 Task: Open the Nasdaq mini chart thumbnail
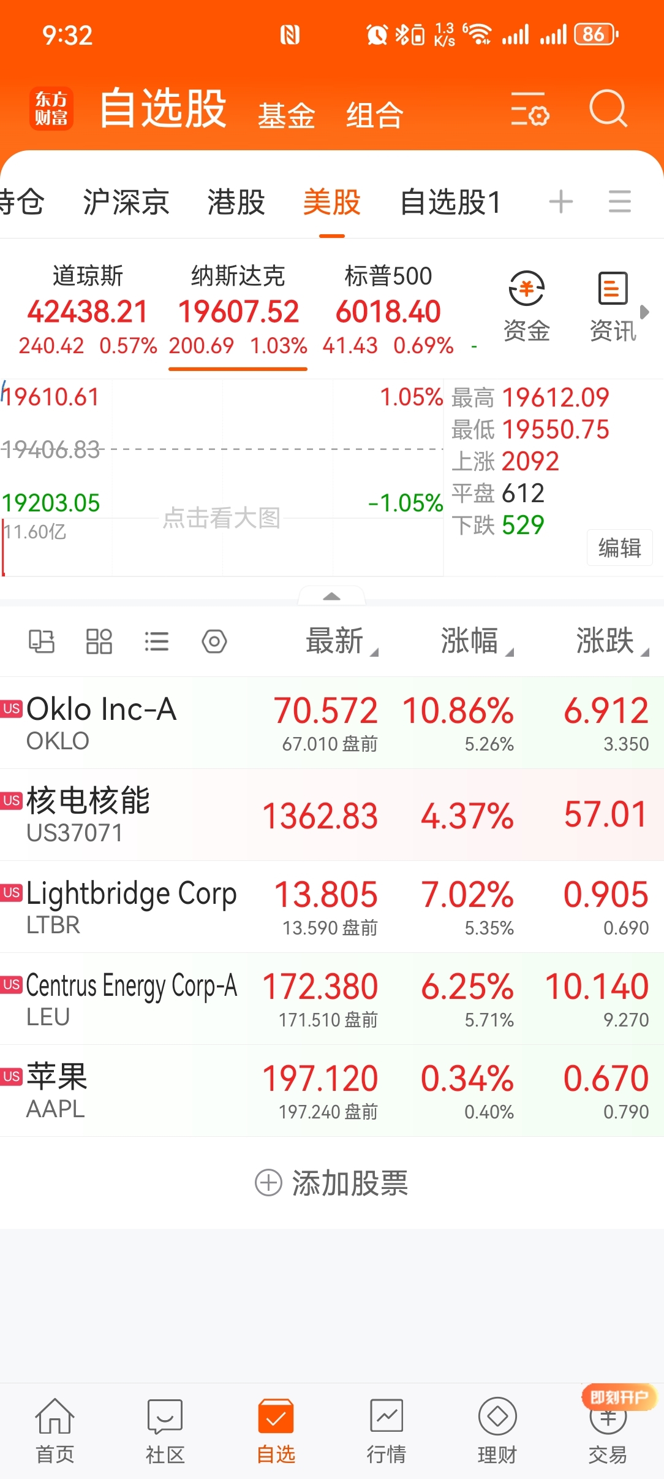(x=222, y=478)
